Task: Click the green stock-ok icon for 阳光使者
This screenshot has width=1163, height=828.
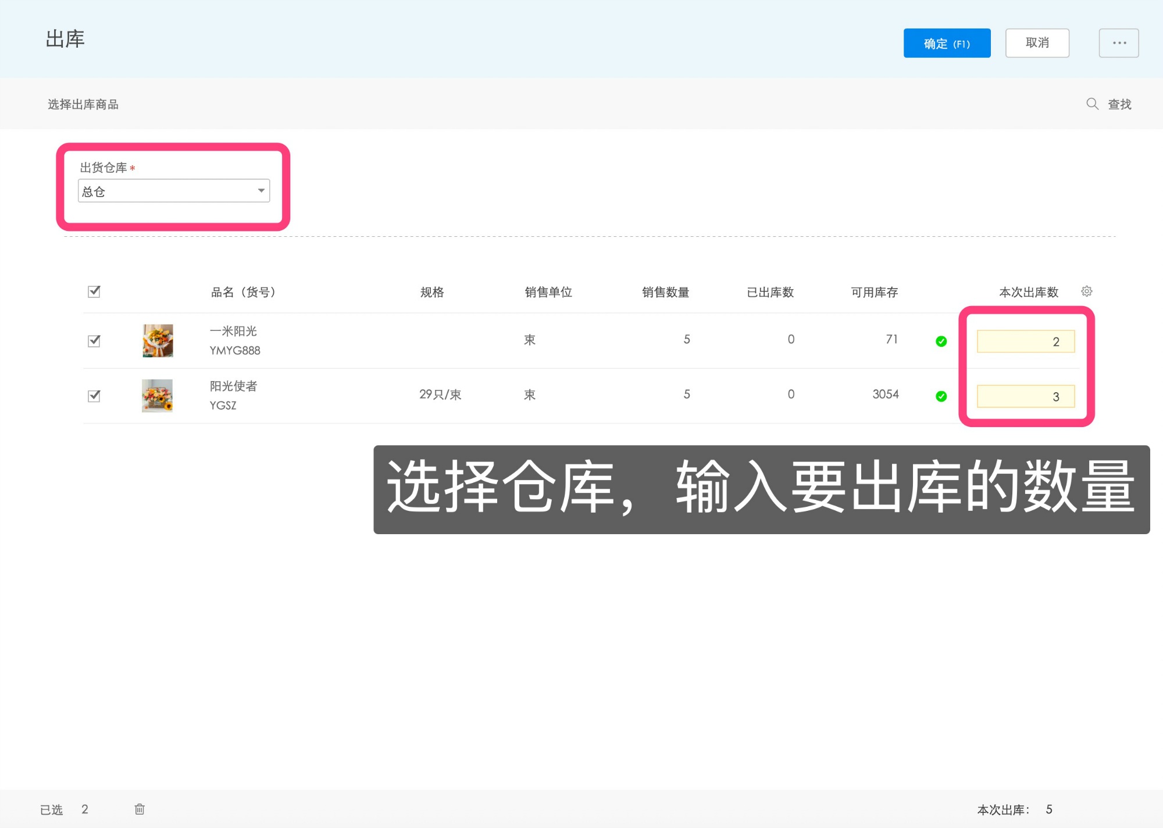Action: (x=941, y=396)
